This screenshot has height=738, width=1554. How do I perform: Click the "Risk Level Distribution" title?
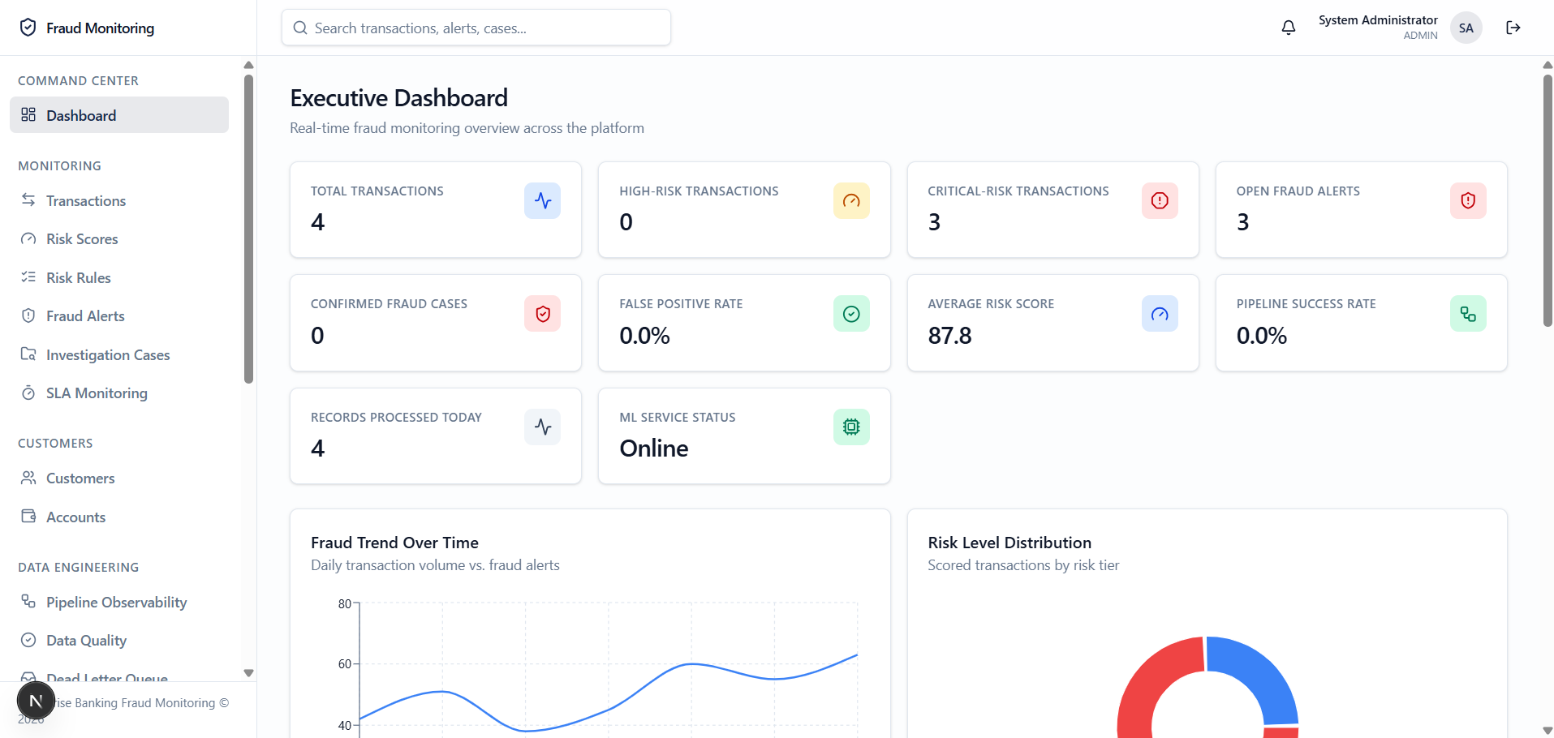tap(1009, 543)
